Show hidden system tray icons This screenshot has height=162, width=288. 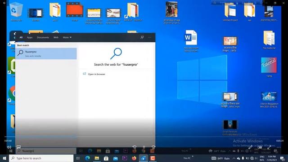click(234, 158)
